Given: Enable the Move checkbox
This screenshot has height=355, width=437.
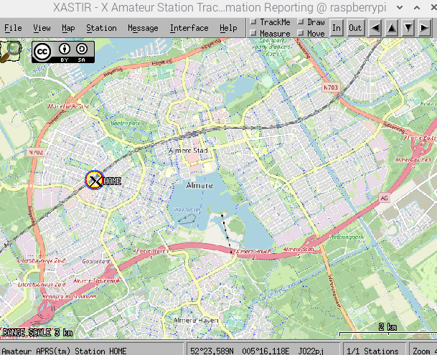Looking at the screenshot, I should pyautogui.click(x=301, y=33).
